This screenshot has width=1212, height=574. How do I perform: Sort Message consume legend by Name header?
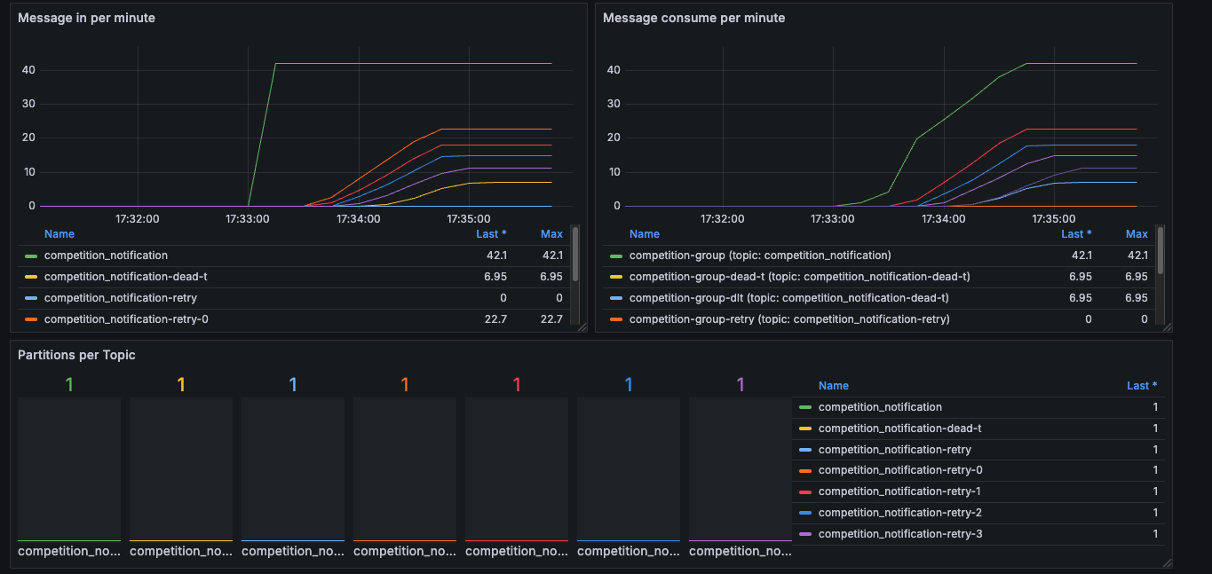pyautogui.click(x=645, y=234)
